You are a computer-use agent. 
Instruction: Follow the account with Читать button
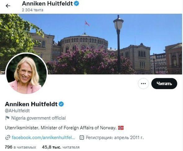click(x=164, y=84)
